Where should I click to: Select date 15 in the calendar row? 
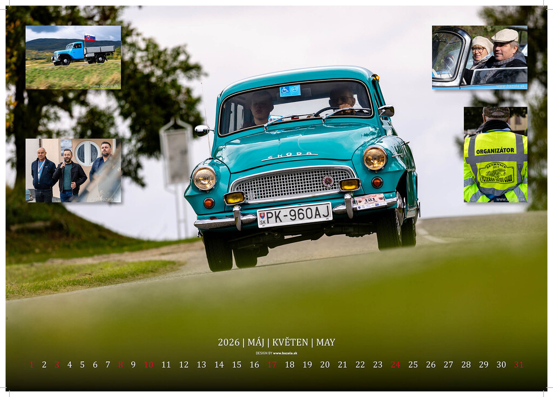tap(237, 365)
